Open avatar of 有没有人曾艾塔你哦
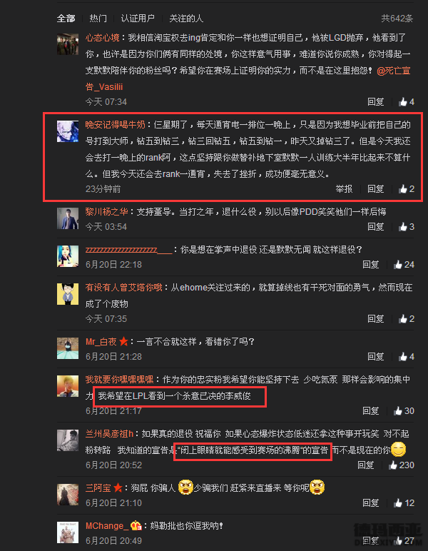 [x=68, y=294]
